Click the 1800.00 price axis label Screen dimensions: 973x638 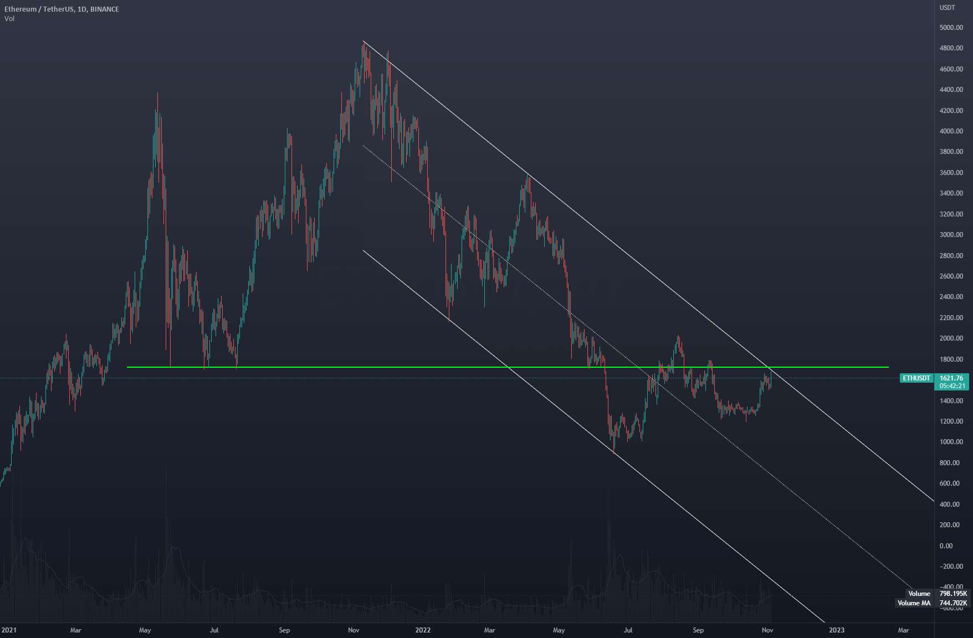click(951, 359)
